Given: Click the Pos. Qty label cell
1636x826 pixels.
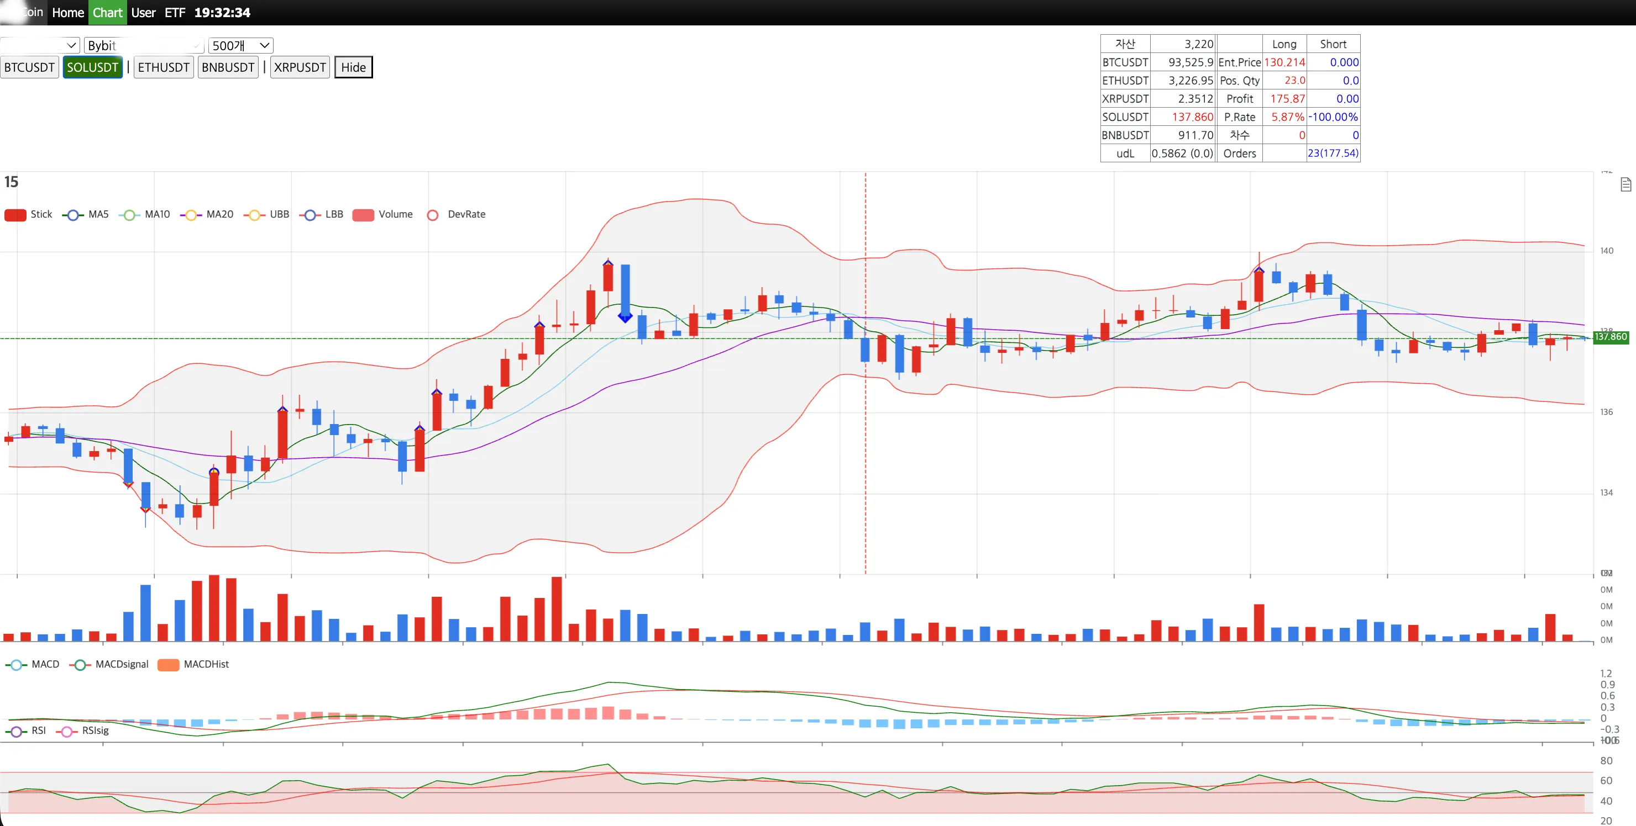Looking at the screenshot, I should pos(1240,81).
